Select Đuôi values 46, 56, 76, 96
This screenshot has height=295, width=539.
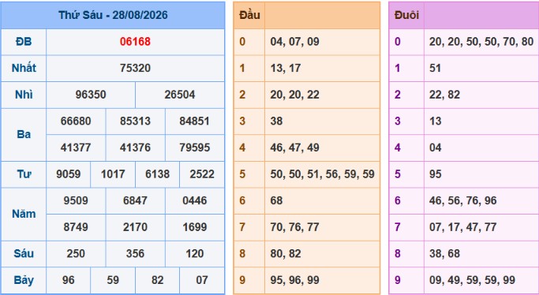(x=462, y=200)
